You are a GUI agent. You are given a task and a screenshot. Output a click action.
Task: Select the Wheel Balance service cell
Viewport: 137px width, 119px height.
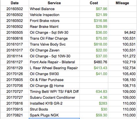tap(54, 9)
